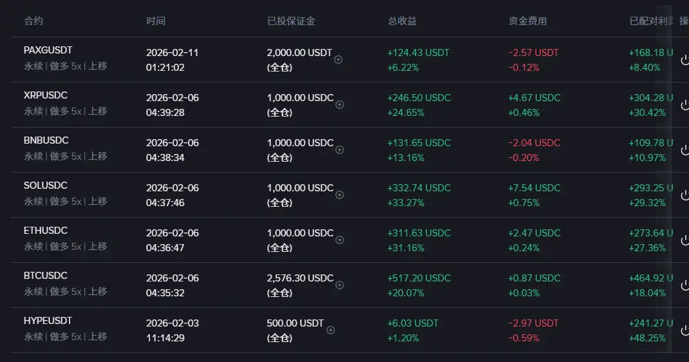Image resolution: width=689 pixels, height=362 pixels.
Task: Turn off the HYPEUSDT bot
Action: coord(684,330)
